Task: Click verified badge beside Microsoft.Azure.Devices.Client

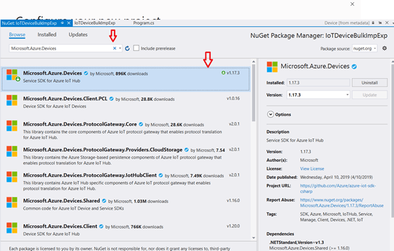Action: pyautogui.click(x=101, y=226)
